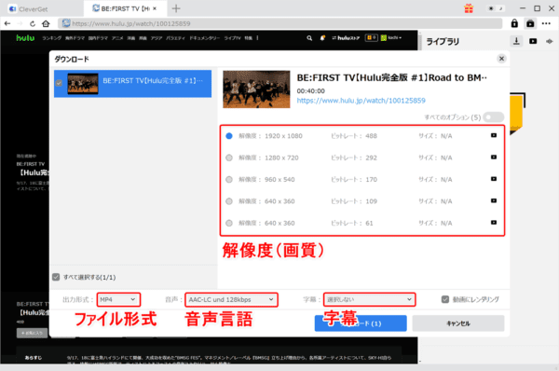This screenshot has height=371, width=559.
Task: Open ドキュメンタリー in the Hulu menu
Action: tap(205, 38)
